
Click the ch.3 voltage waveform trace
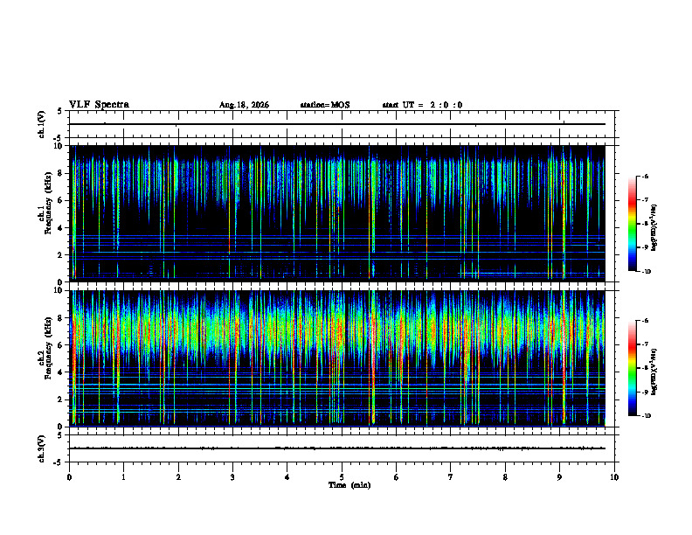pos(336,448)
